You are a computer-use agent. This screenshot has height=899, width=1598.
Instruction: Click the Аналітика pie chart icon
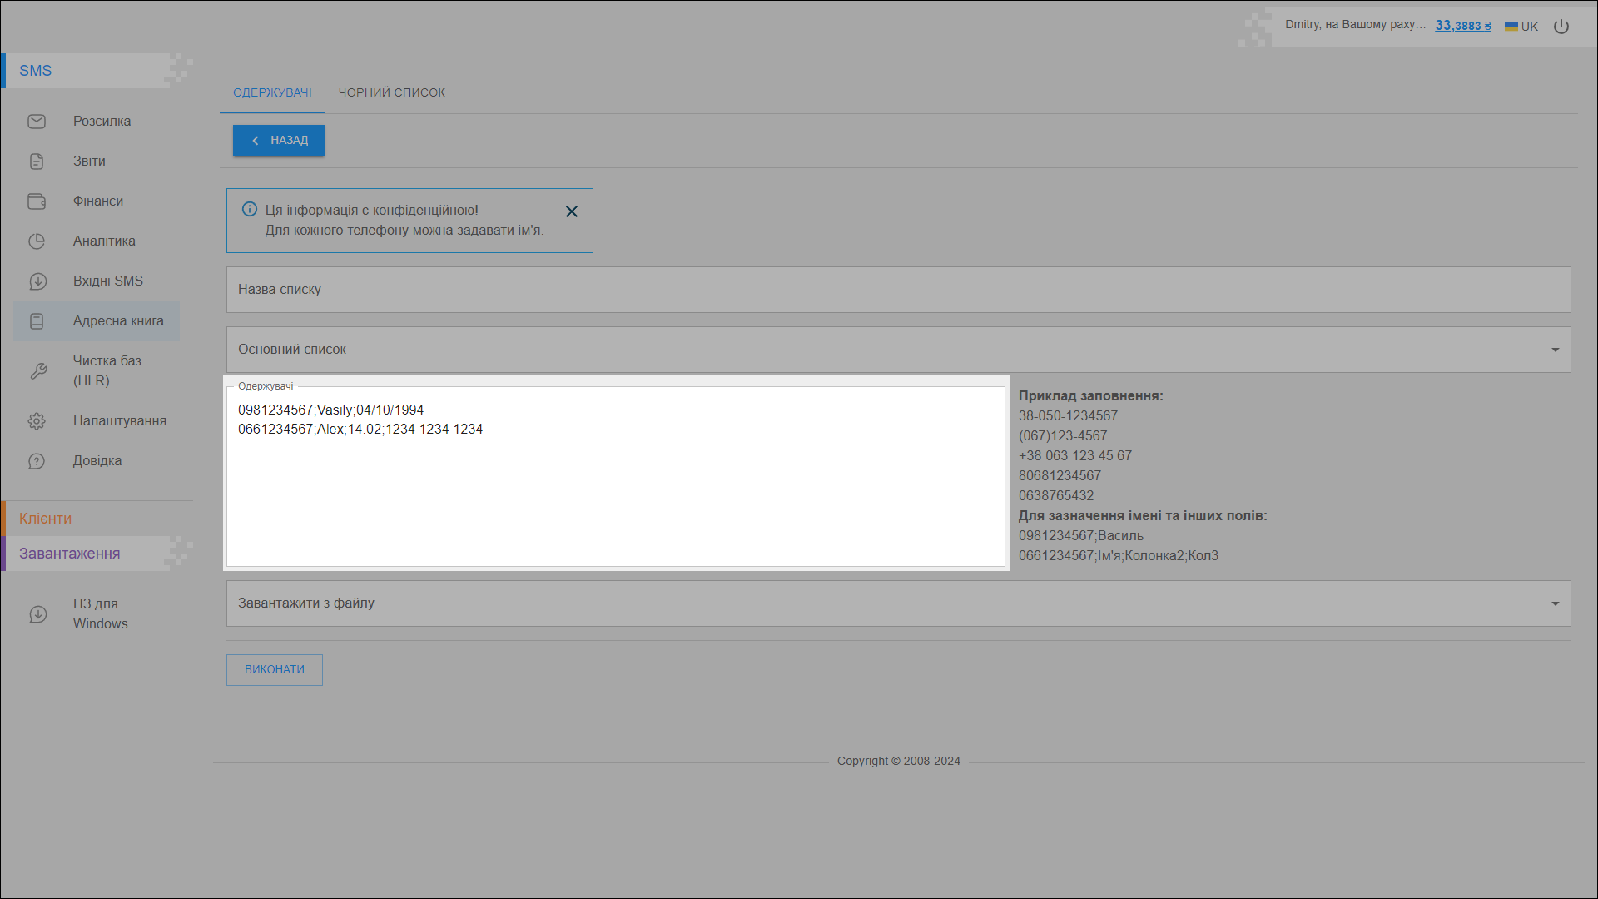37,241
